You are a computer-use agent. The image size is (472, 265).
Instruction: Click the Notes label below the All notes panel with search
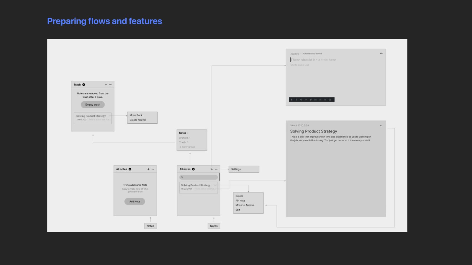click(x=214, y=226)
